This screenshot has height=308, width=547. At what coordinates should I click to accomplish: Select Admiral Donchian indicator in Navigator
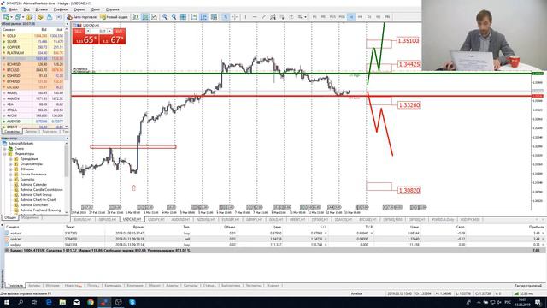[34, 205]
